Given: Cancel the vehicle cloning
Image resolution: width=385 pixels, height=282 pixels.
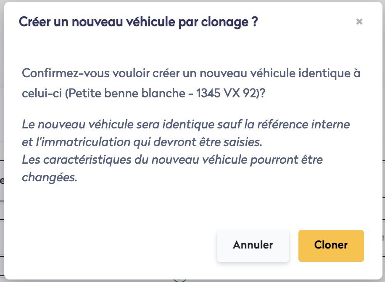Looking at the screenshot, I should coord(253,245).
